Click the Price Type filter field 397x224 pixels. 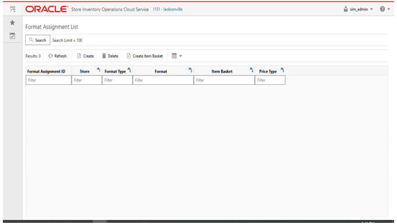pos(270,80)
